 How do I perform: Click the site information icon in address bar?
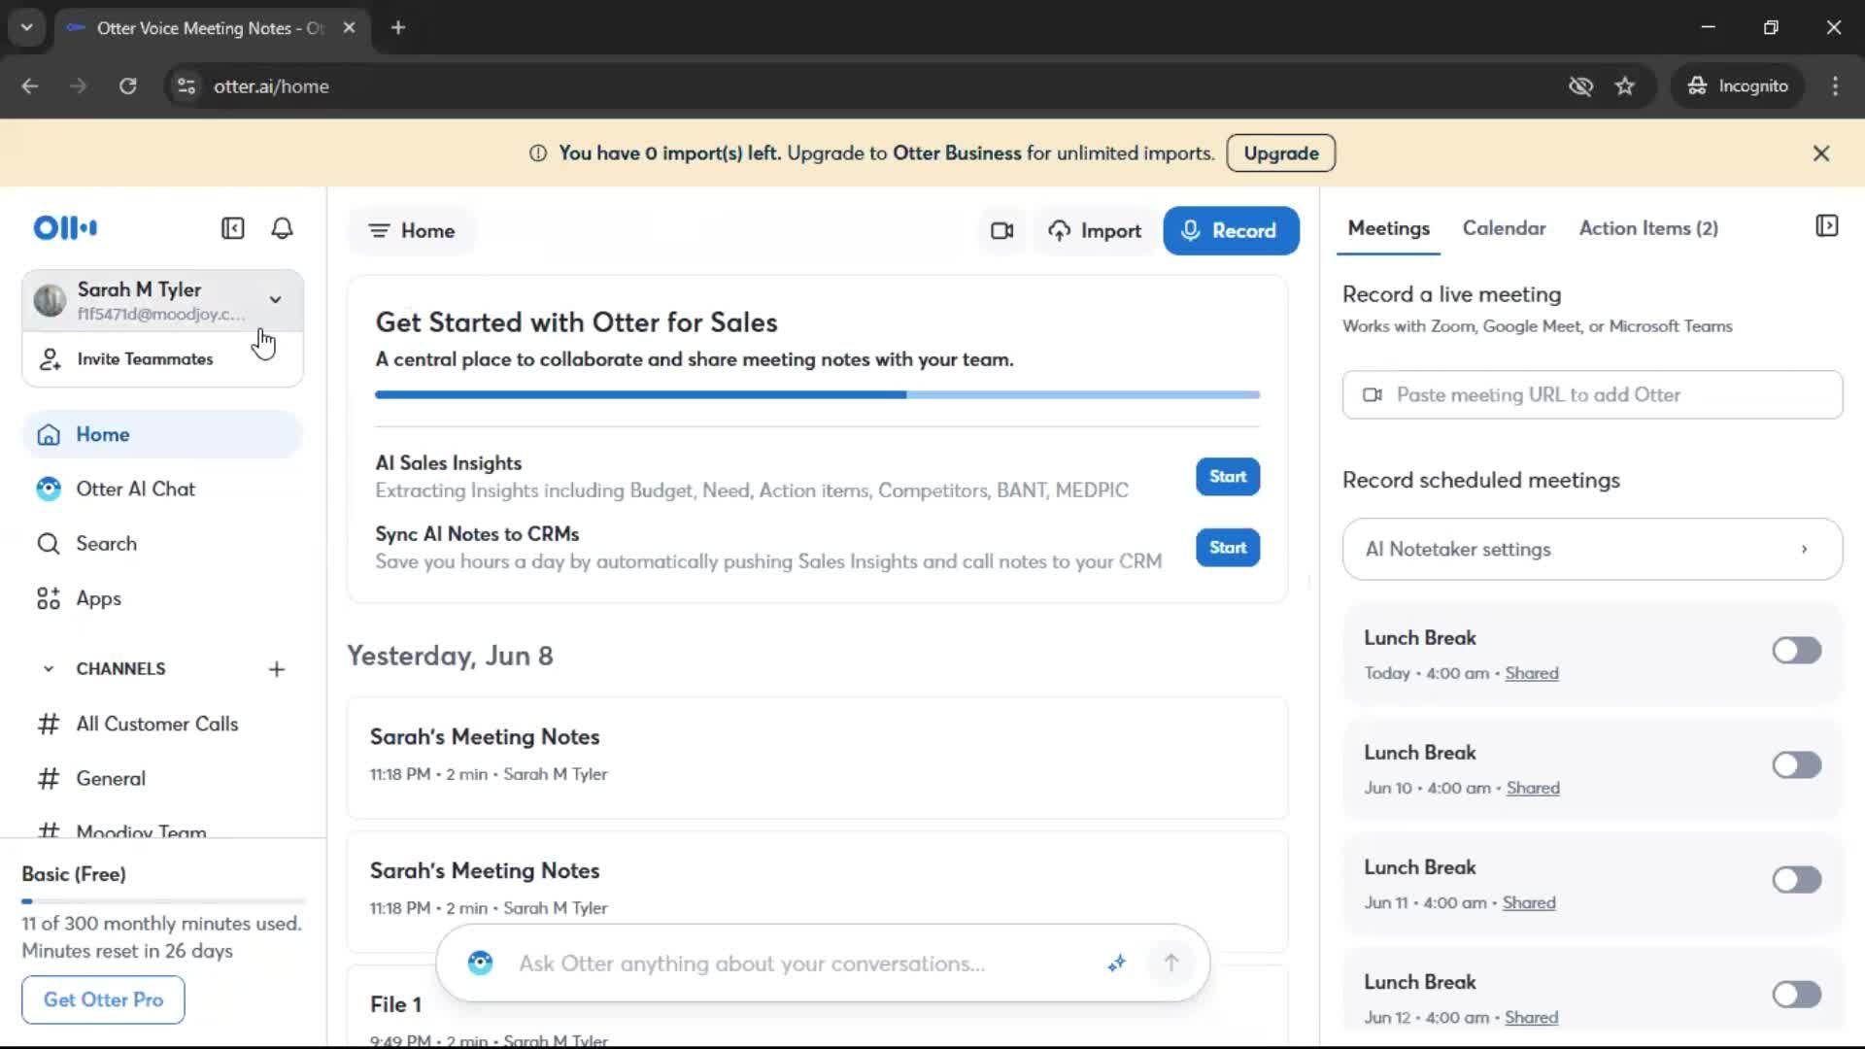click(186, 86)
